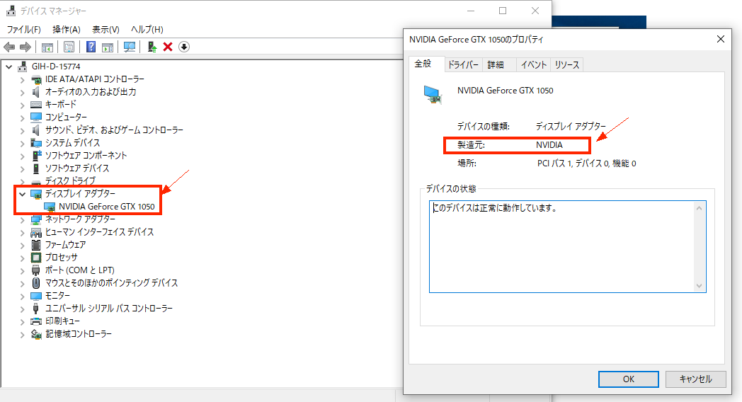Click the Back arrow toolbar icon

(9, 47)
